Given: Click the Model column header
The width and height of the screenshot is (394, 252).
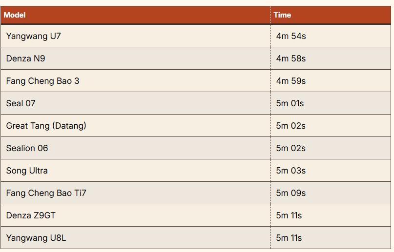Looking at the screenshot, I should tap(15, 15).
